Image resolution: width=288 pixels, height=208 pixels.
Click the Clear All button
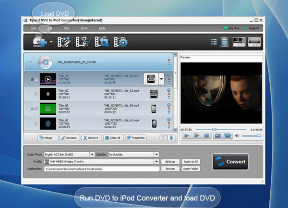coord(113,138)
